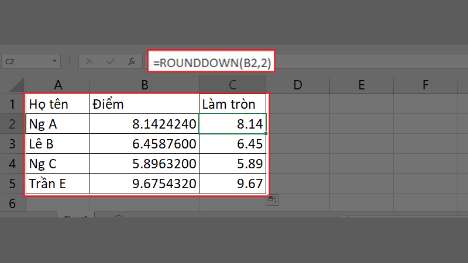Click cell containing "Họ tên"
This screenshot has width=468, height=263.
(58, 104)
